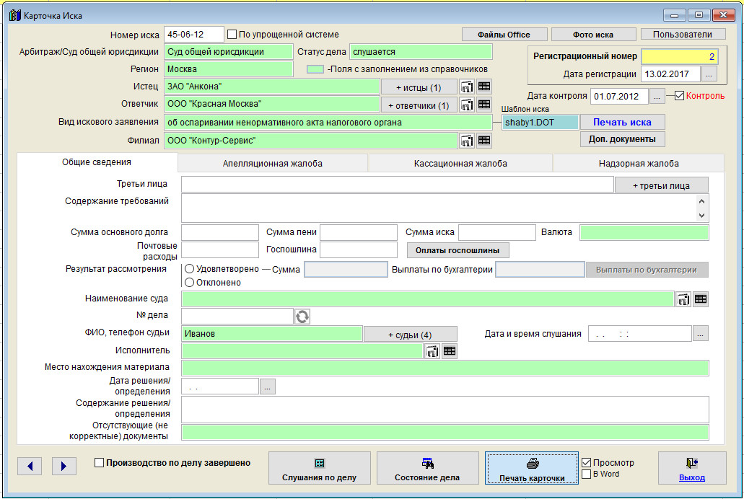Open picker for Дата и время слушания
Screen dimensions: 744x499
[701, 334]
